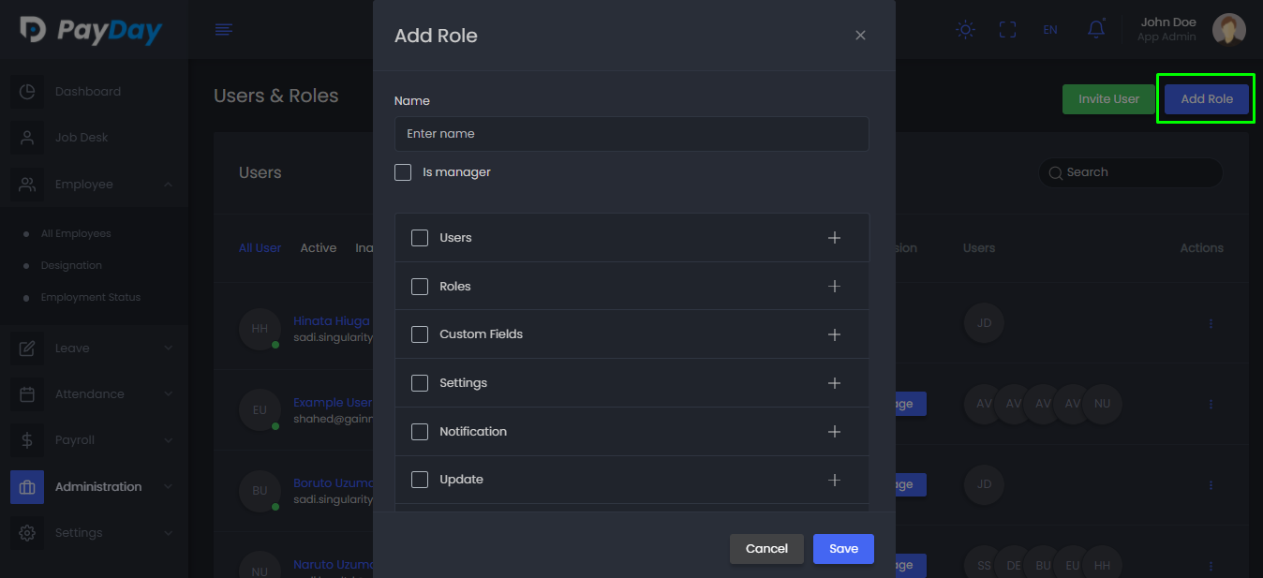Expand the Roles permission group
Image resolution: width=1263 pixels, height=578 pixels.
point(834,287)
